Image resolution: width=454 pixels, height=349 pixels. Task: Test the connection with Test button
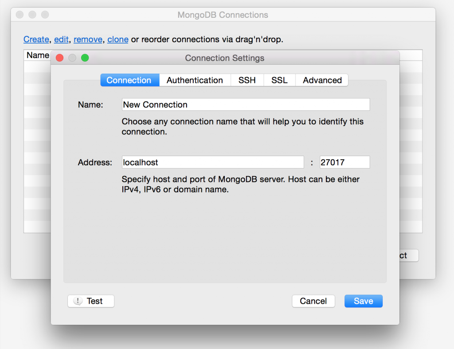click(x=91, y=301)
